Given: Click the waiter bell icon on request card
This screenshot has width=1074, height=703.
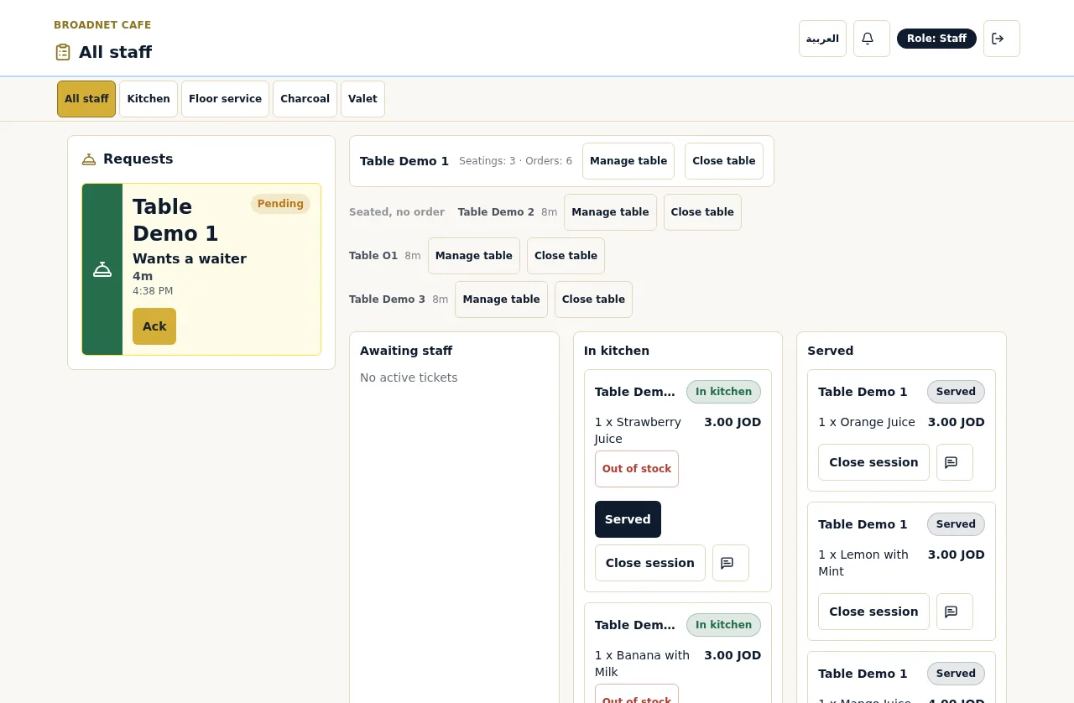Looking at the screenshot, I should point(102,269).
